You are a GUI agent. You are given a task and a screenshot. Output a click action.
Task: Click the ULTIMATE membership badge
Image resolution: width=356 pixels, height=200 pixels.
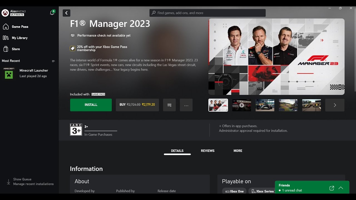click(x=17, y=15)
